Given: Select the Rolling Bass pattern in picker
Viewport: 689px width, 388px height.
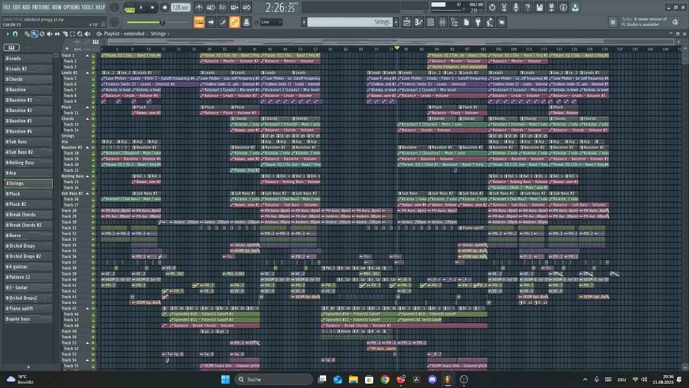Looking at the screenshot, I should [x=29, y=163].
